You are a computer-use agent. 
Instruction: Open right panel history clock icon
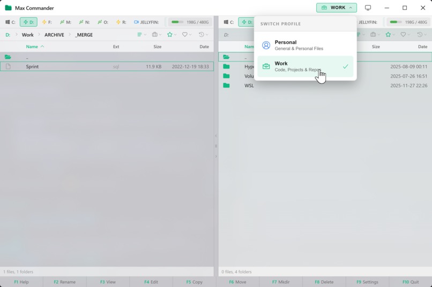point(421,35)
